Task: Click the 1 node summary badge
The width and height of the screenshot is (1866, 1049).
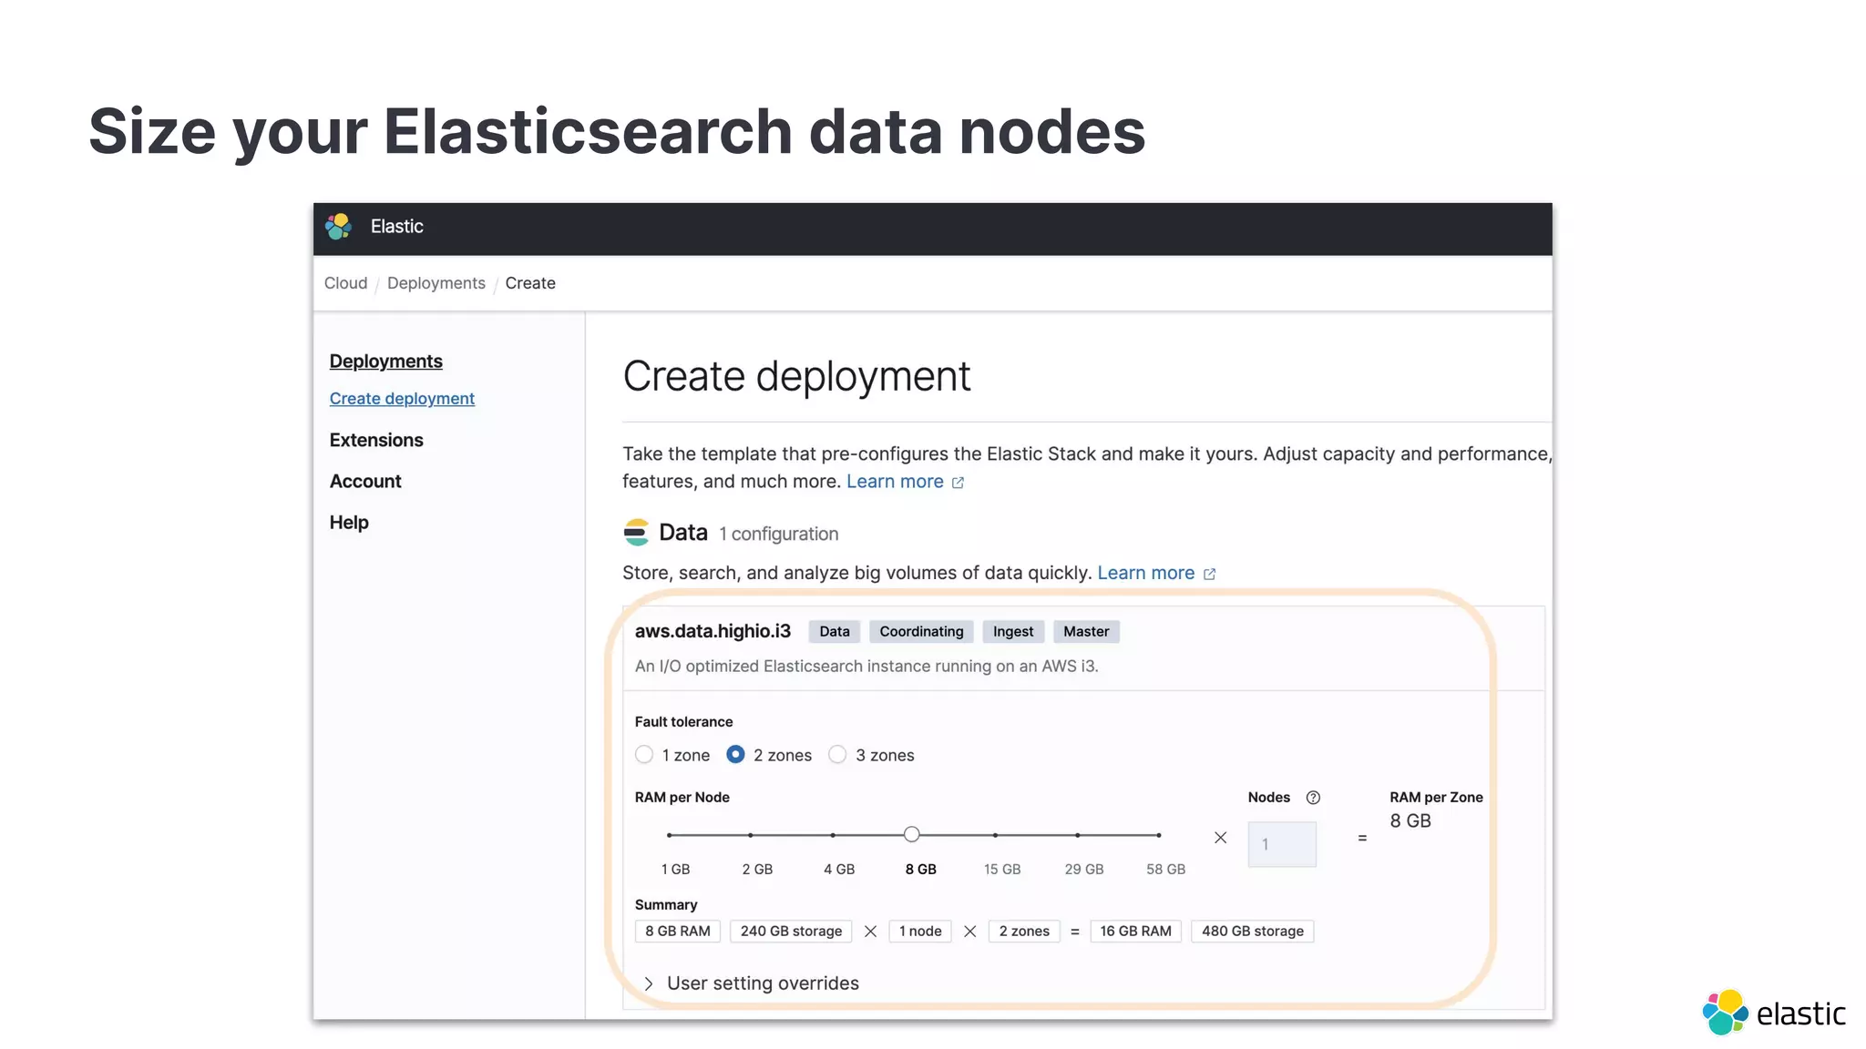Action: point(920,932)
